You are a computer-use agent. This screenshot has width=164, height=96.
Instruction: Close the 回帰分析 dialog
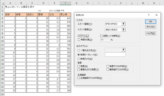tap(157, 15)
